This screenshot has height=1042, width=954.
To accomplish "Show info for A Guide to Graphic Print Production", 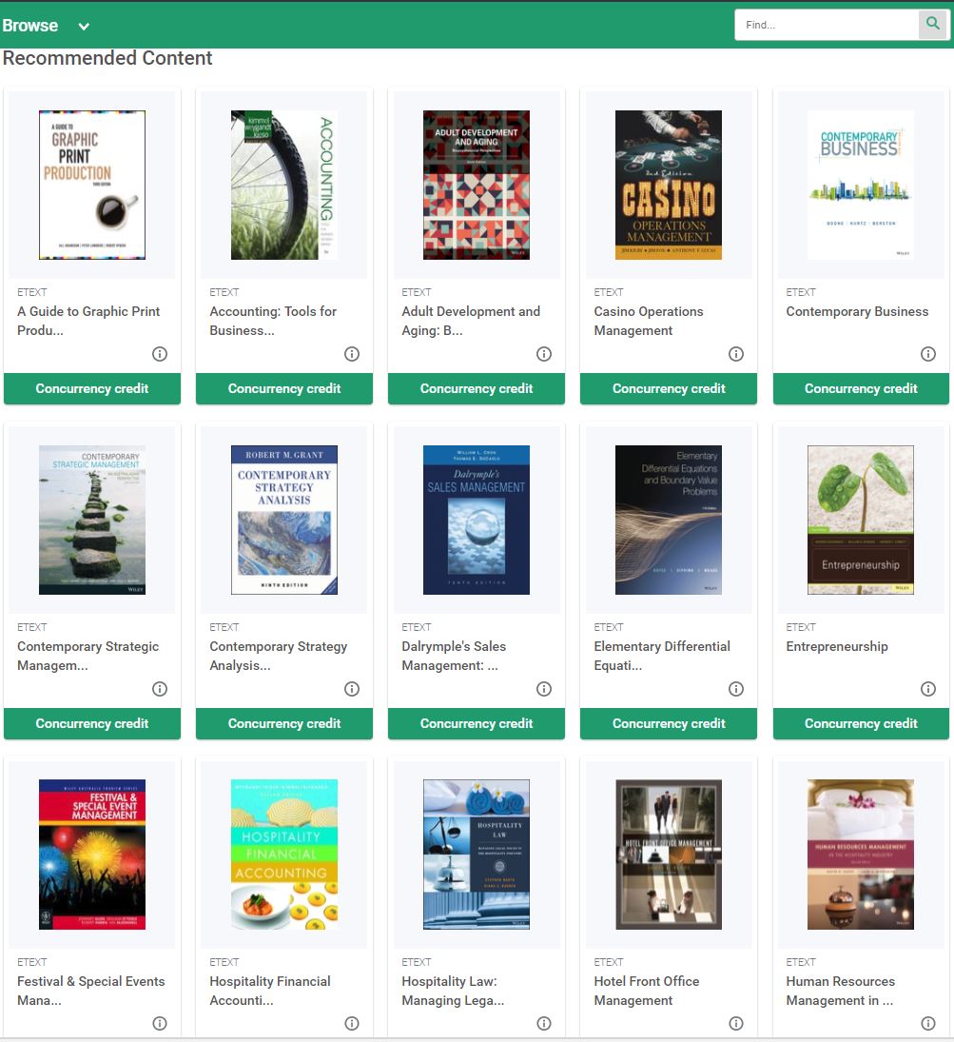I will pyautogui.click(x=160, y=354).
